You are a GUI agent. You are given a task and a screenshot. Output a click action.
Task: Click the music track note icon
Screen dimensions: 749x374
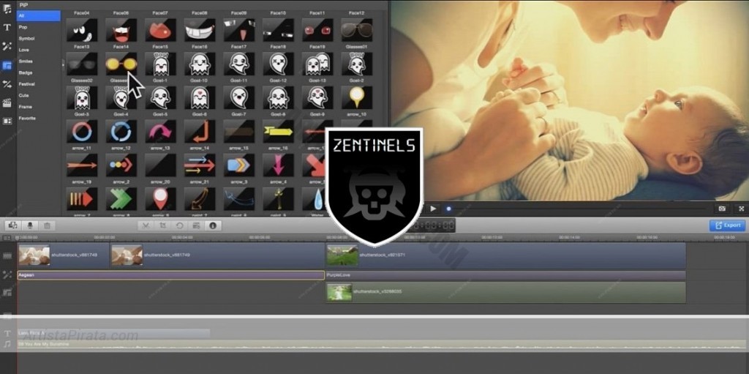(x=7, y=344)
